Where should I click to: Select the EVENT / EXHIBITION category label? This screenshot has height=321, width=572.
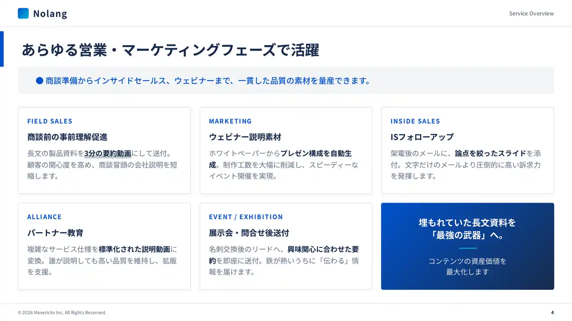[246, 217]
